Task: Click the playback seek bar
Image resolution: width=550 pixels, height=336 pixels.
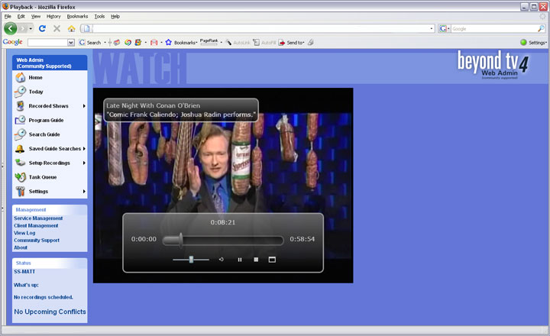Action: click(x=223, y=241)
